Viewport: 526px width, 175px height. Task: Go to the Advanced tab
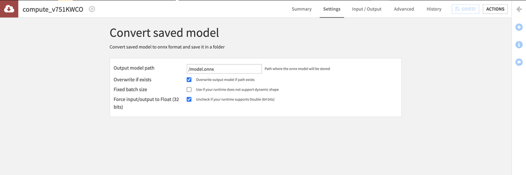pos(404,9)
